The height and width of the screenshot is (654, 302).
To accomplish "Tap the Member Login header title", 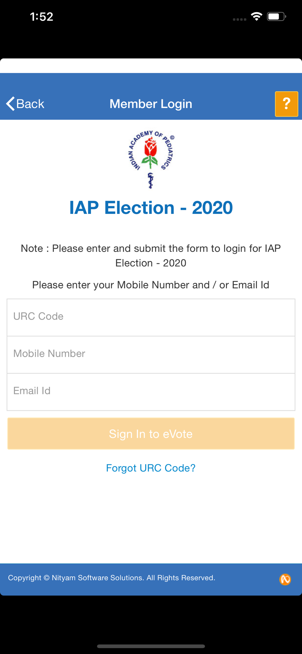I will (151, 104).
